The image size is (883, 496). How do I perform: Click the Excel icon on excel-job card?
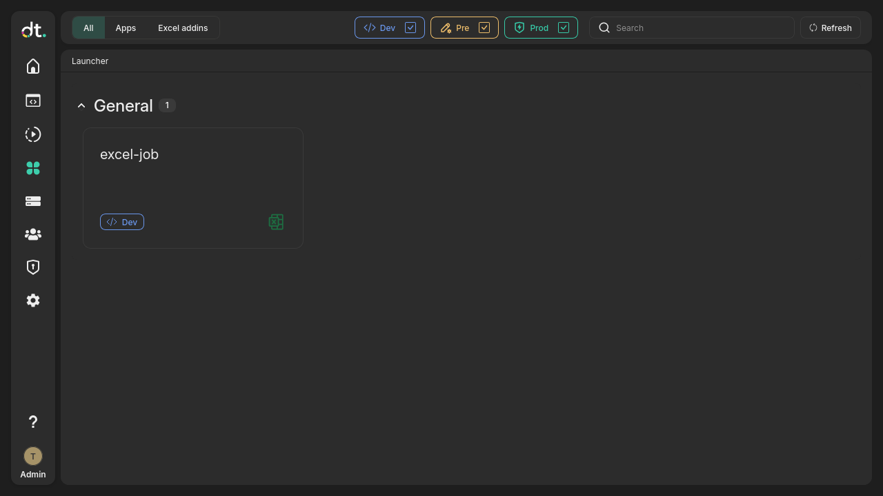276,222
